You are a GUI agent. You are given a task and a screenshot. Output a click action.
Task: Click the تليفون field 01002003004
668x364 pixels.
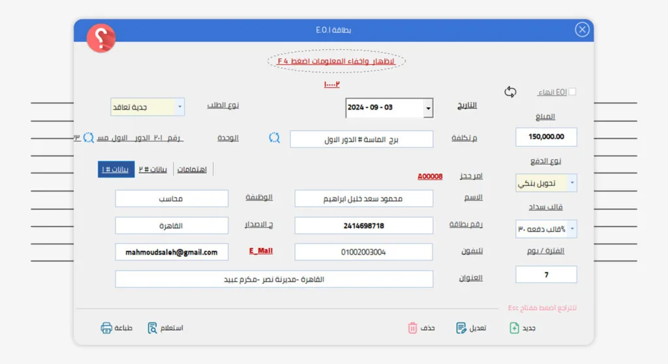(364, 252)
